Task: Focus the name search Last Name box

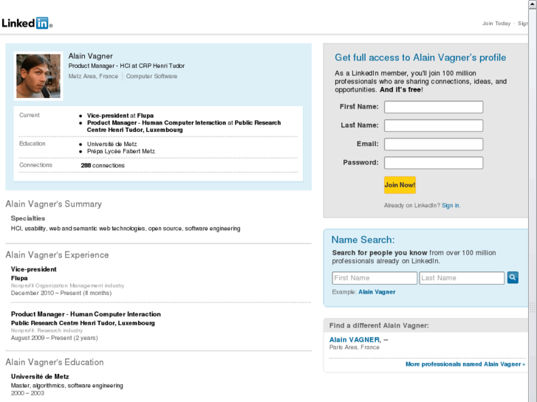Action: (462, 278)
